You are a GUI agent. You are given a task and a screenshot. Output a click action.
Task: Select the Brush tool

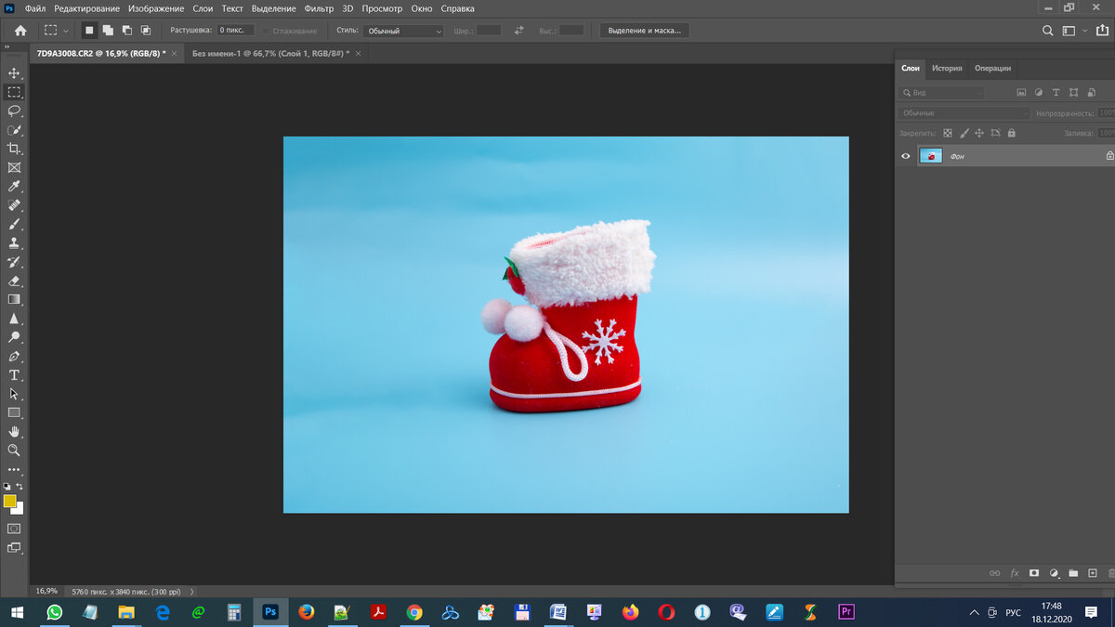[14, 224]
